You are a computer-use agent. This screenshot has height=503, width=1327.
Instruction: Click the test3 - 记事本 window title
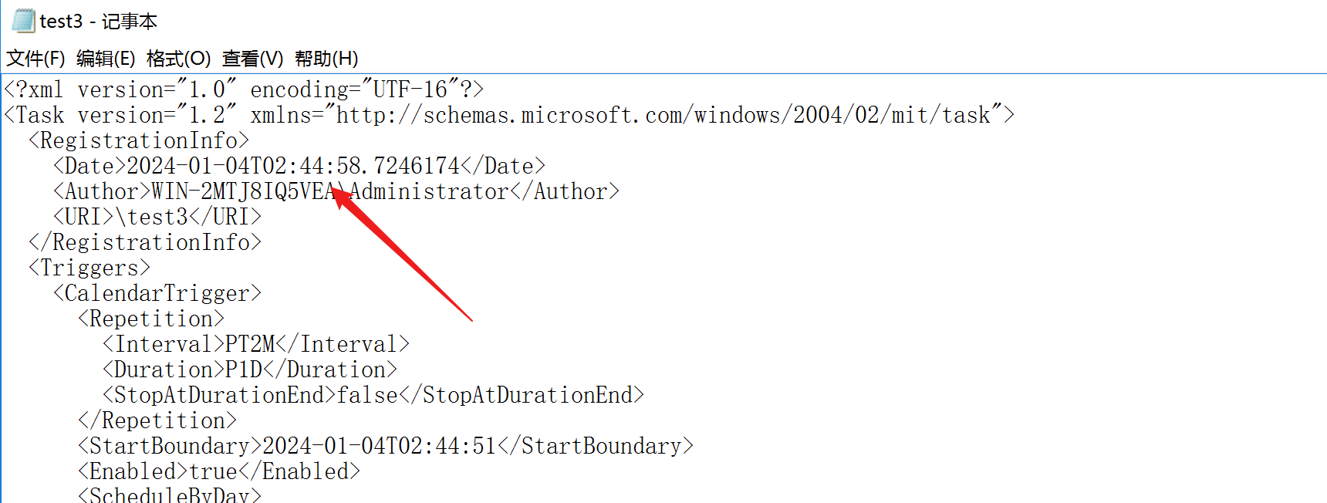pos(99,22)
